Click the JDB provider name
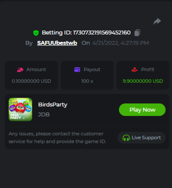The height and width of the screenshot is (188, 172). pos(44,115)
